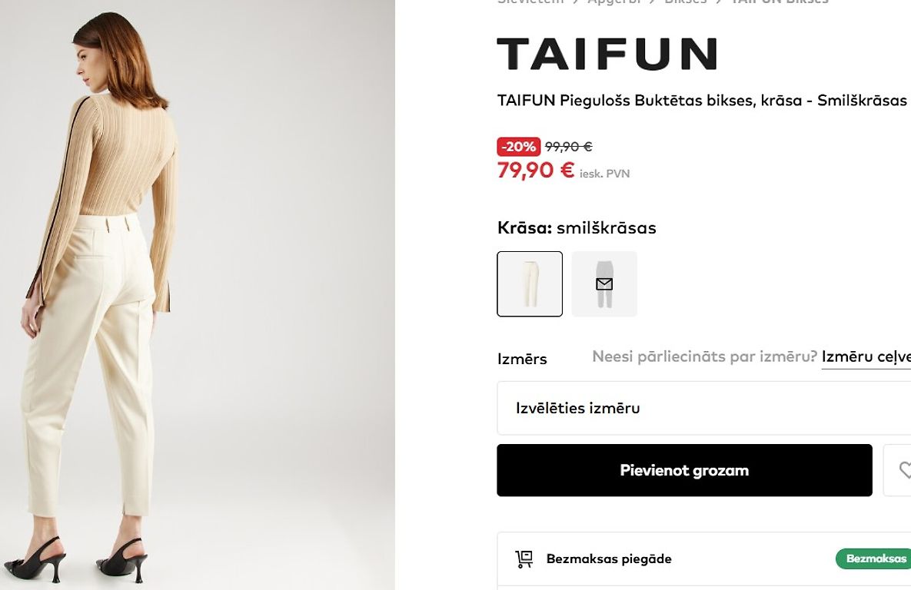Screen dimensions: 911x590
Task: Go to the Bikses breadcrumb
Action: [x=686, y=2]
